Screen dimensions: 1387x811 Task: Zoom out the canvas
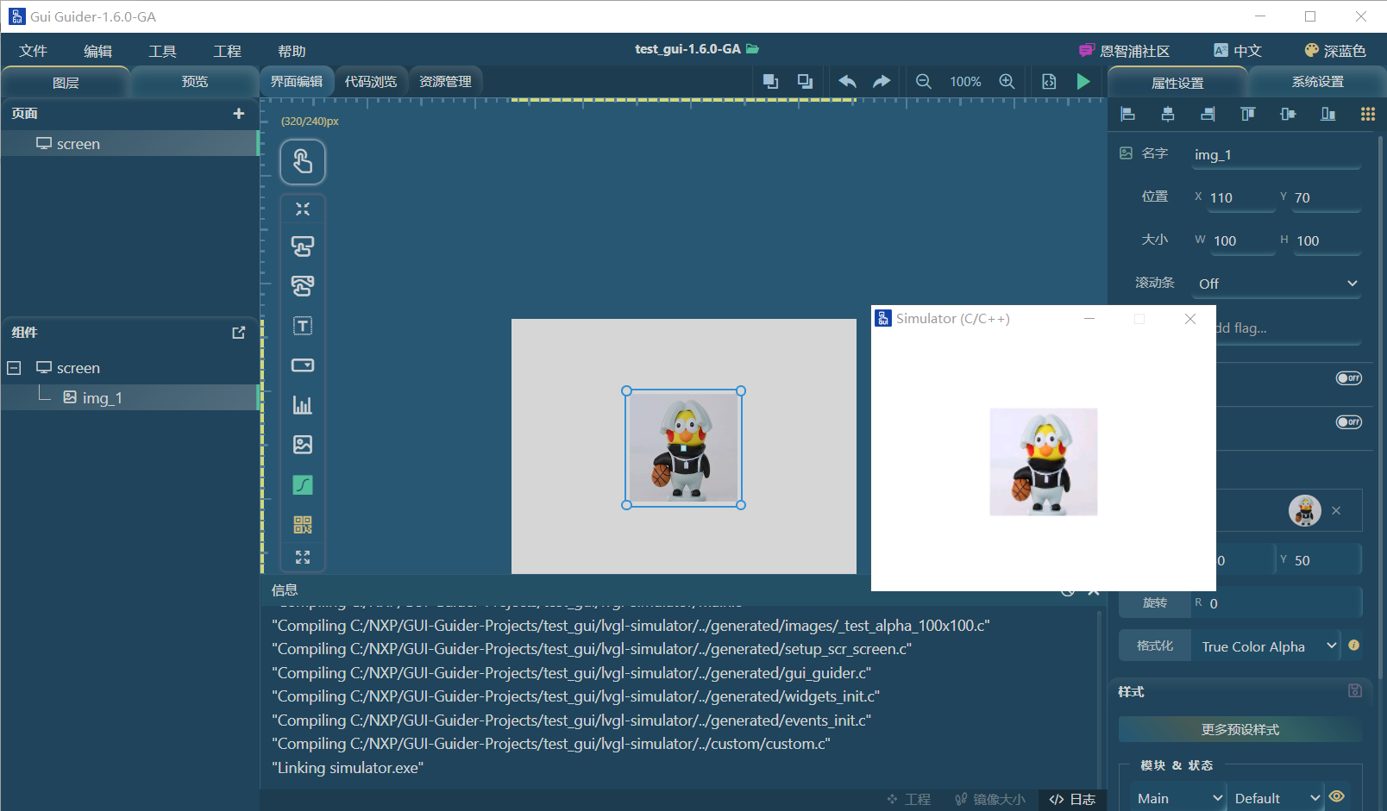(924, 81)
